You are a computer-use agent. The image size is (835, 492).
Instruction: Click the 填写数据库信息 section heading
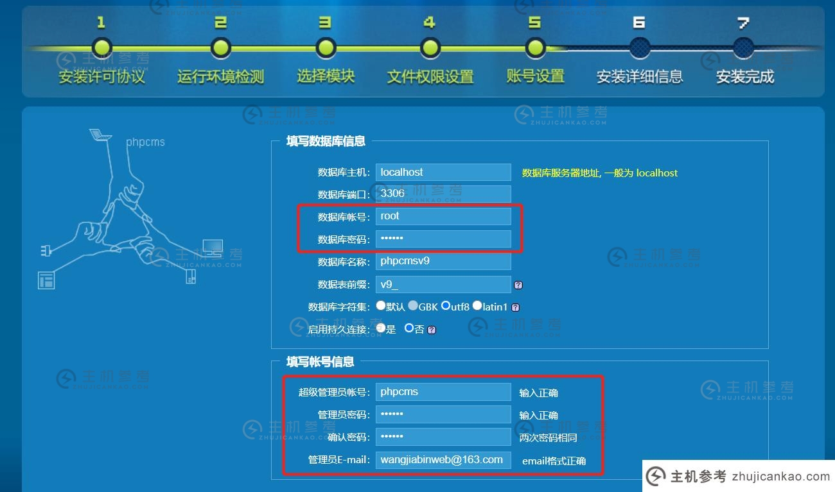(326, 141)
